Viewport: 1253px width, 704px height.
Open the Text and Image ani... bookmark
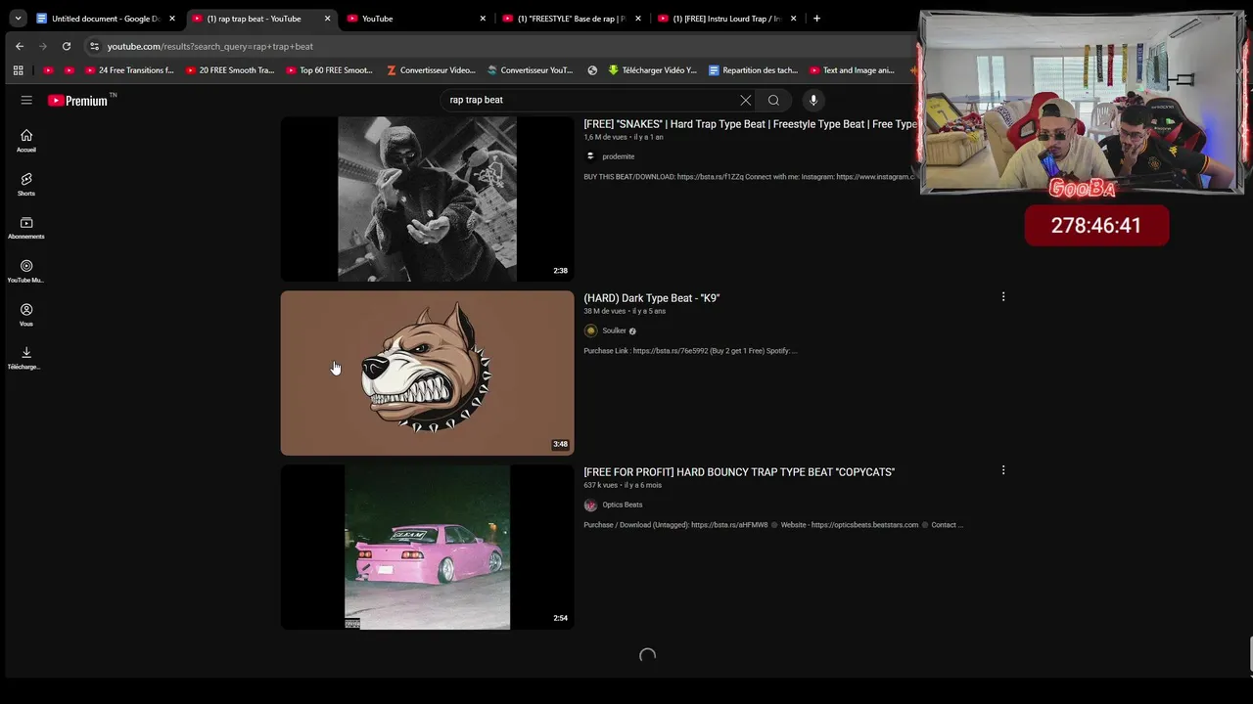coord(852,70)
